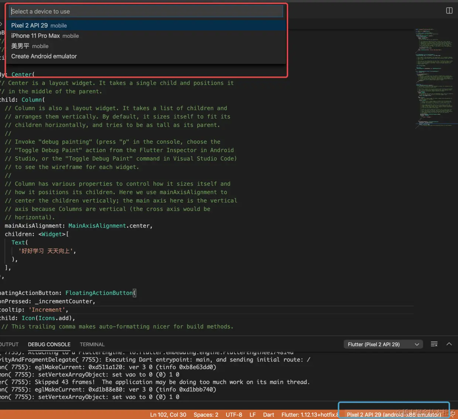Click the Center( widget identifier
This screenshot has height=419, width=458.
(x=23, y=74)
